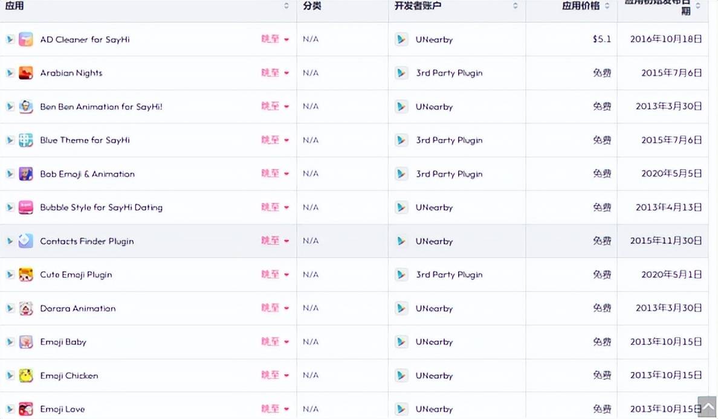Click the sort arrows beside 开发者账户 header
718x419 pixels.
pos(515,6)
